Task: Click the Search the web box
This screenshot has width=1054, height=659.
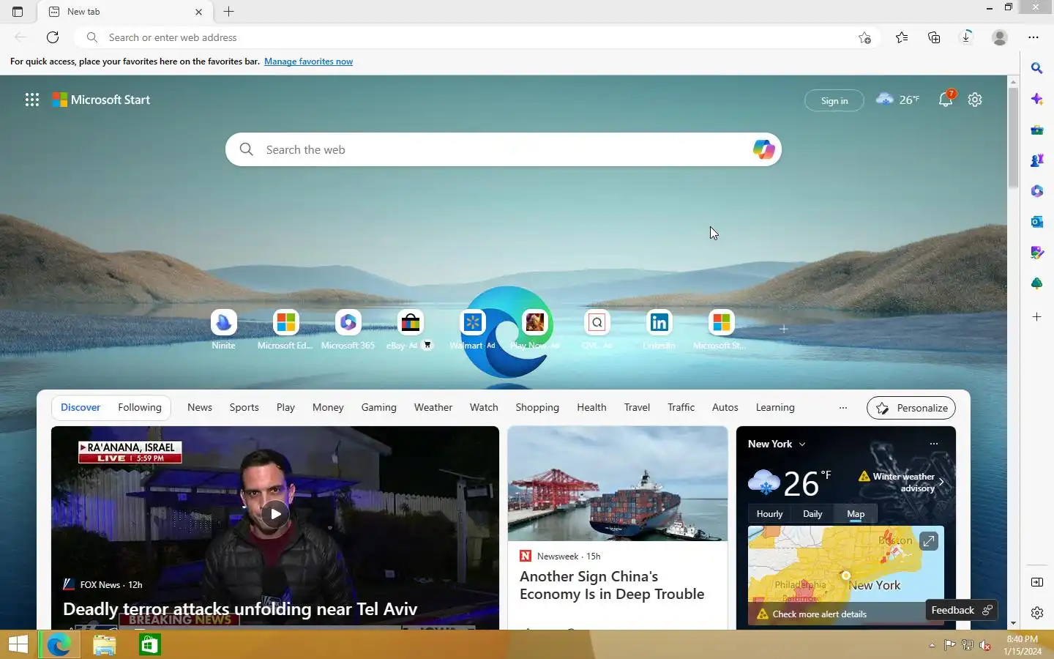Action: point(504,149)
